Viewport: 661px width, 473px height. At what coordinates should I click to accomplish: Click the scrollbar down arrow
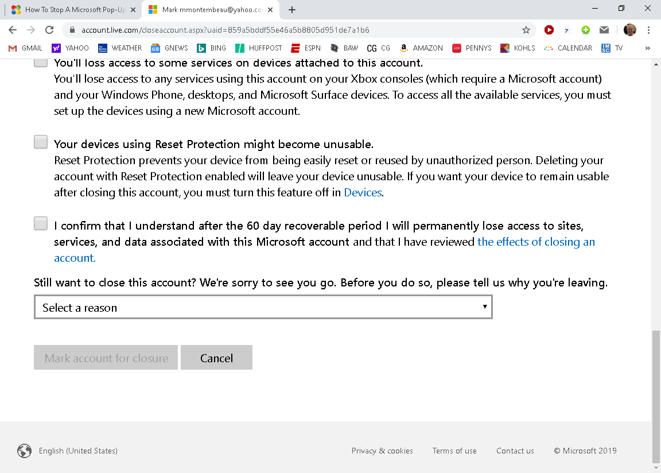click(656, 468)
